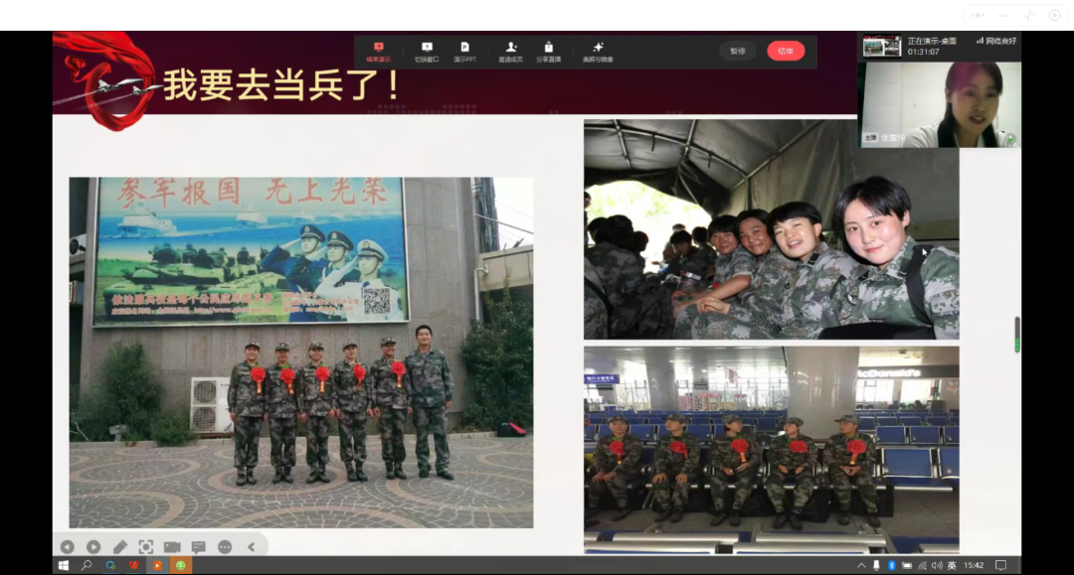The height and width of the screenshot is (575, 1074).
Task: Advance to next slide arrow
Action: (93, 546)
